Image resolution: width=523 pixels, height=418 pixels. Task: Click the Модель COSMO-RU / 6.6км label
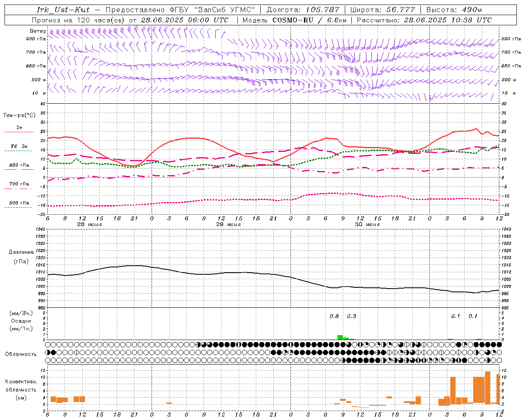pyautogui.click(x=295, y=20)
